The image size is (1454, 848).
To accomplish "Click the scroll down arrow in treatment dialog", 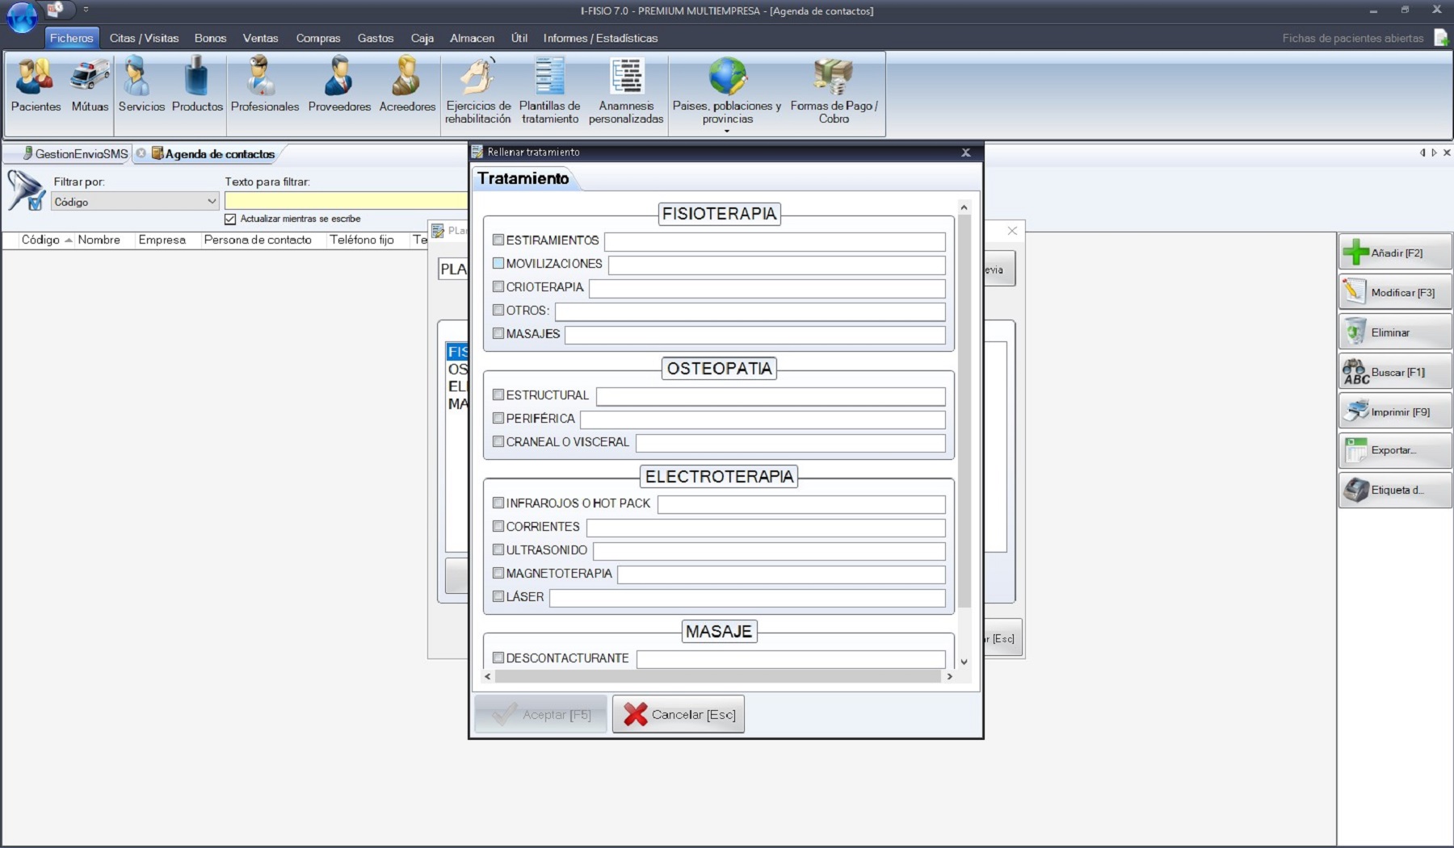I will [x=964, y=662].
